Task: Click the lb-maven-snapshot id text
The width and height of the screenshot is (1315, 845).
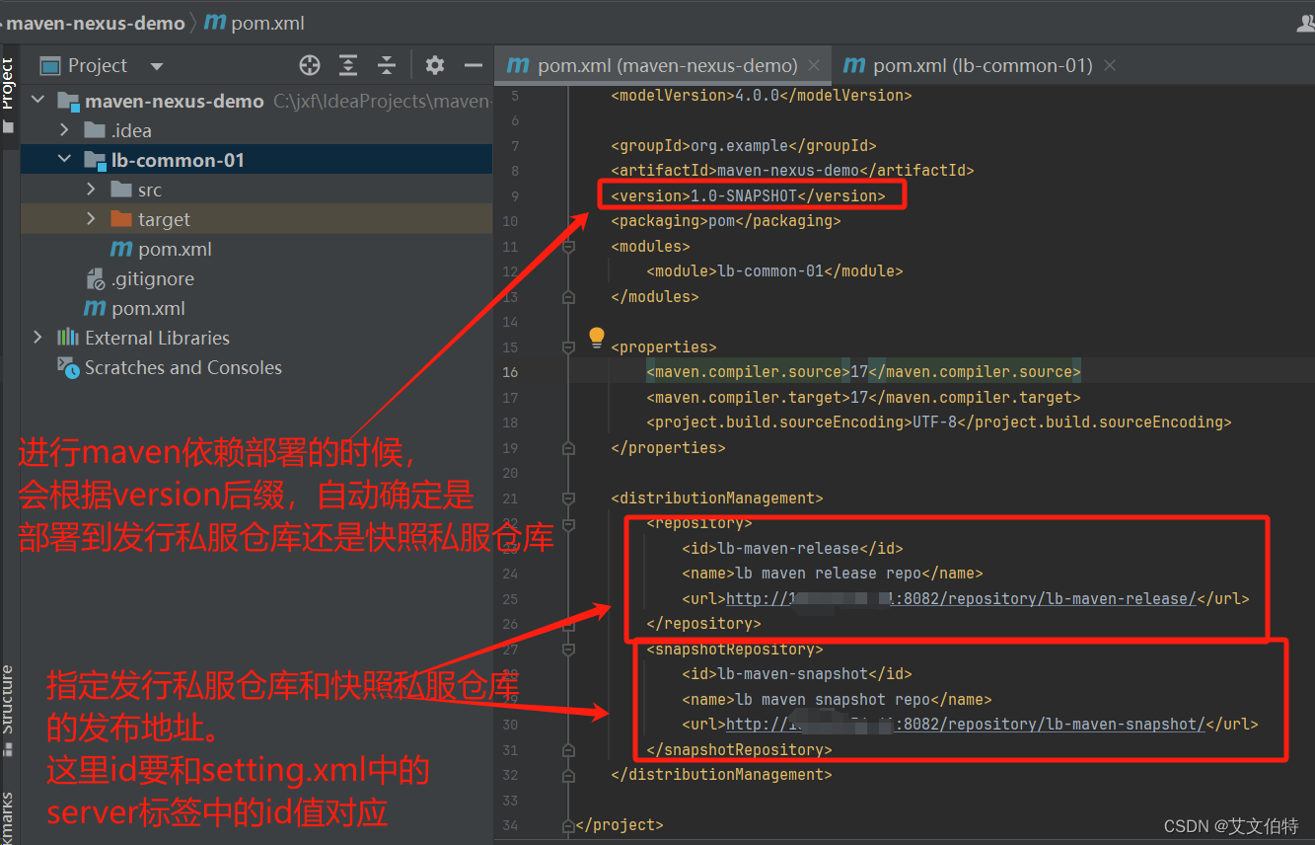Action: [793, 674]
